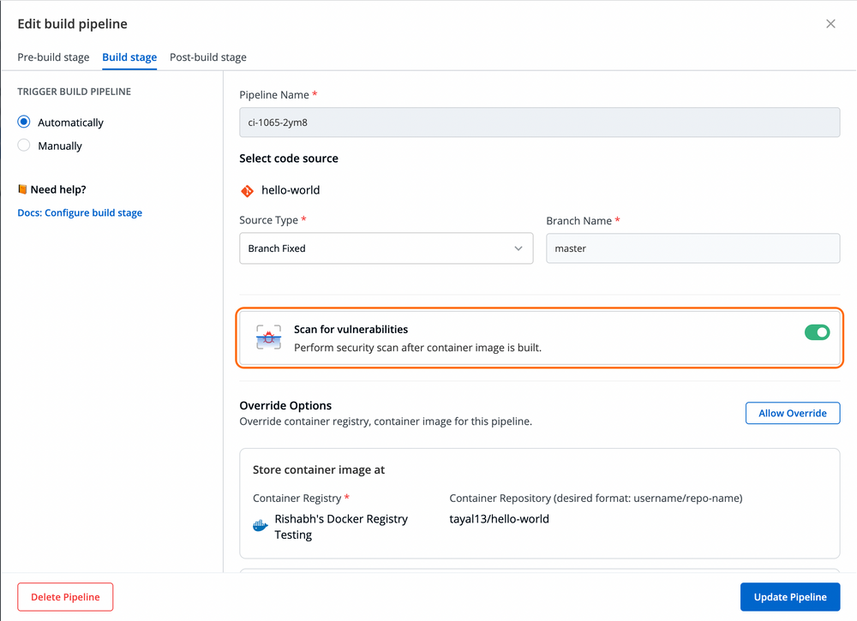
Task: Open the Branch Fixed source type dropdown
Action: (x=386, y=248)
